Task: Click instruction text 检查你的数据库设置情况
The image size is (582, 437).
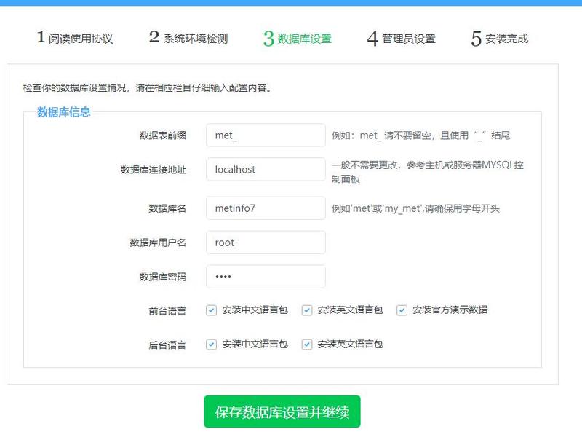Action: [x=74, y=87]
